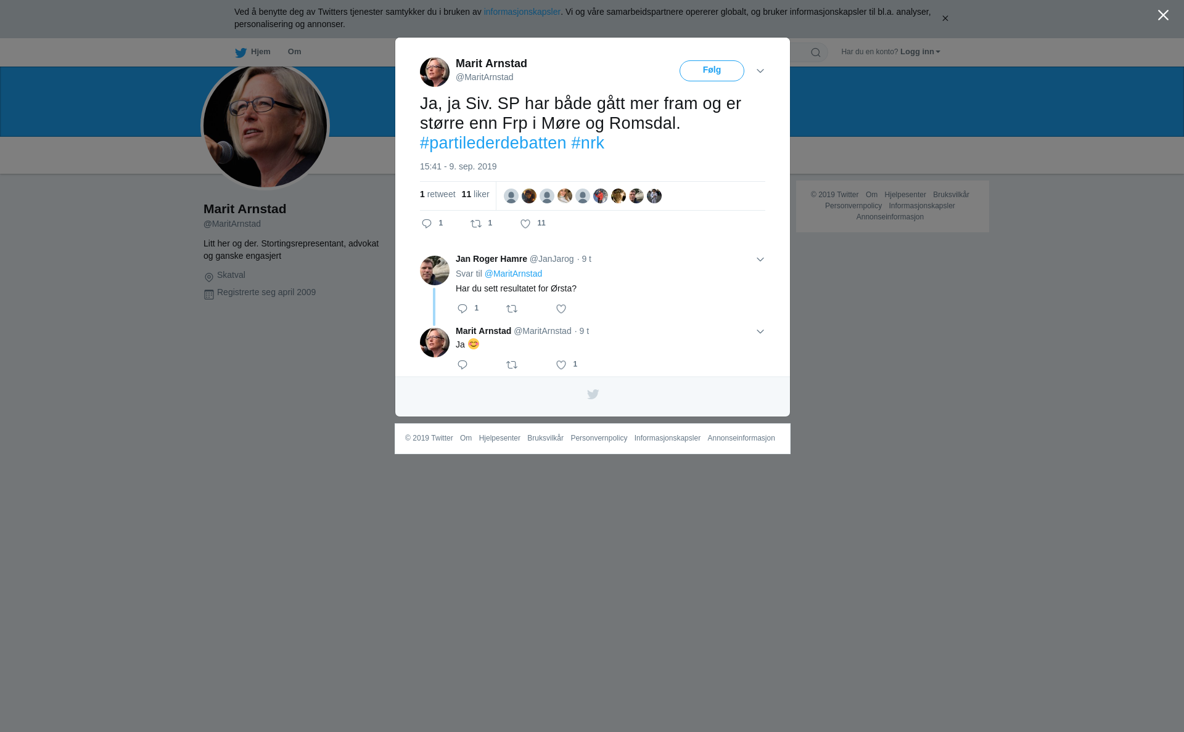Like the main tweet with 11 likes
The image size is (1184, 732).
pyautogui.click(x=525, y=224)
